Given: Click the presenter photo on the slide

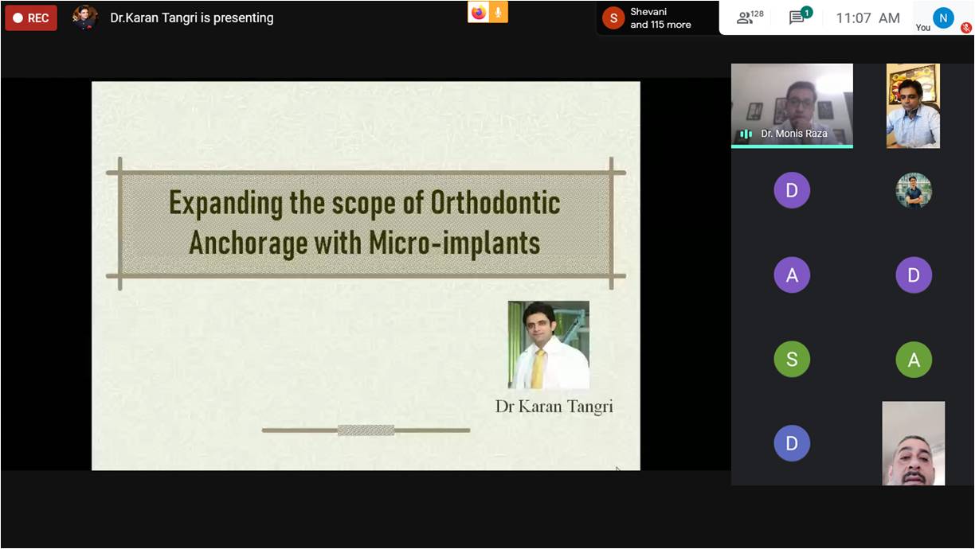Looking at the screenshot, I should pyautogui.click(x=548, y=345).
